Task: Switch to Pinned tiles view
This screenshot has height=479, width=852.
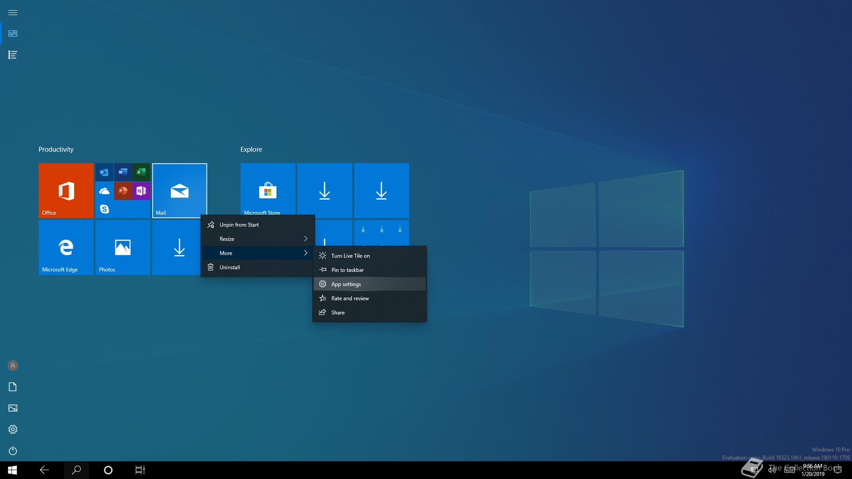Action: [13, 34]
